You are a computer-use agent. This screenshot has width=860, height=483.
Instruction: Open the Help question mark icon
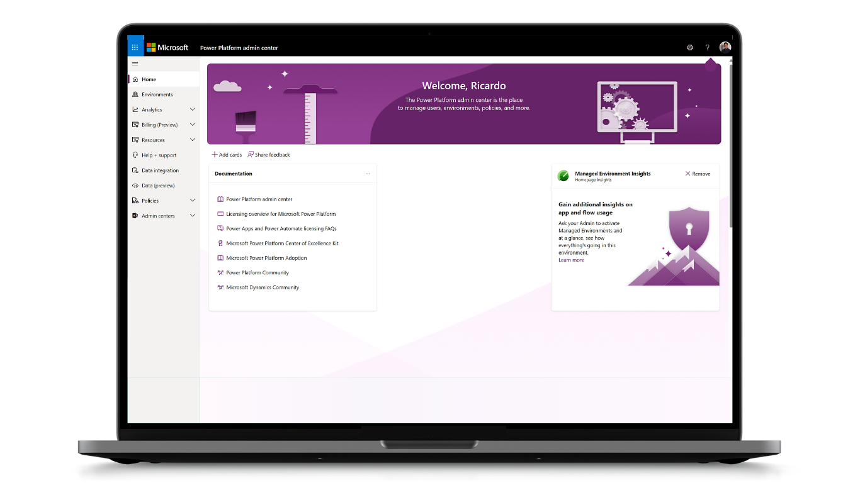click(x=708, y=47)
